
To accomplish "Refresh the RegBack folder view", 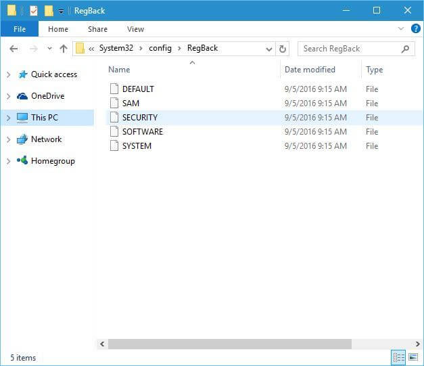I will click(x=282, y=49).
